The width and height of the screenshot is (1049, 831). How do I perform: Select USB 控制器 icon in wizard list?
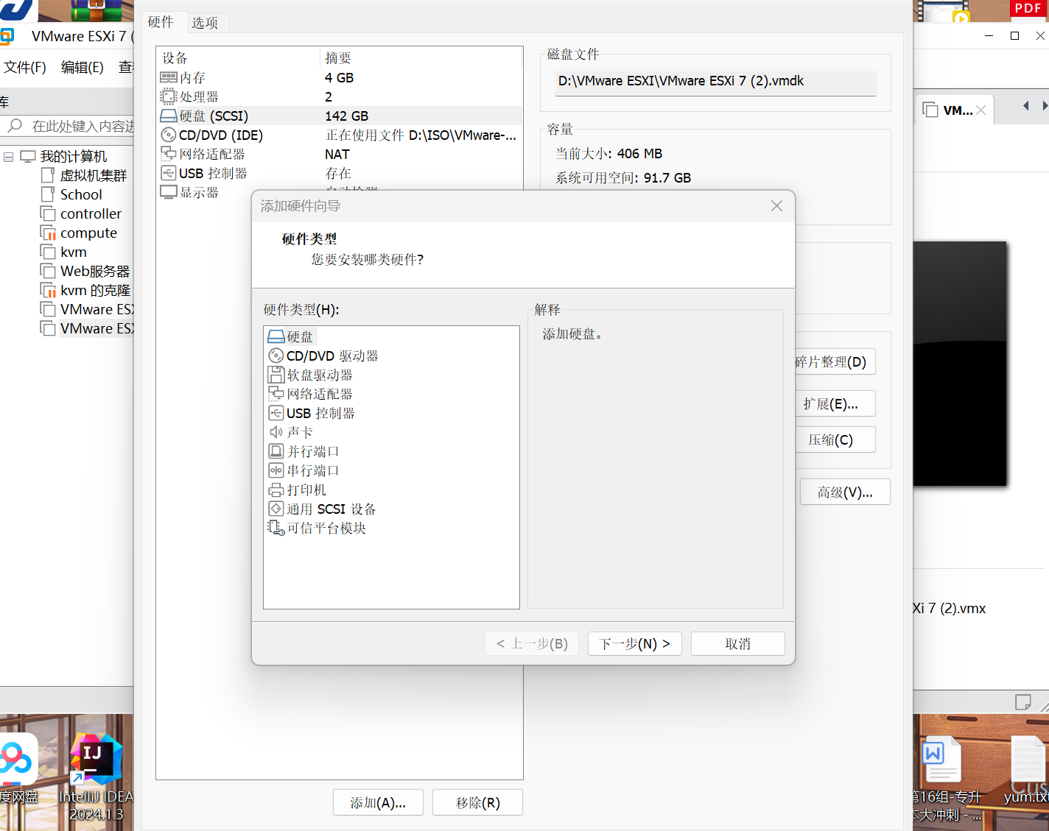point(276,413)
